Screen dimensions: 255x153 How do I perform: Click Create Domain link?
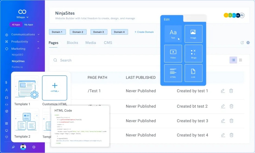pos(144,32)
